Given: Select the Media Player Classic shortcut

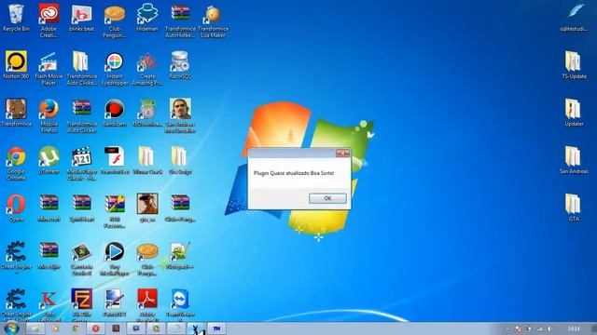Looking at the screenshot, I should click(x=81, y=164).
